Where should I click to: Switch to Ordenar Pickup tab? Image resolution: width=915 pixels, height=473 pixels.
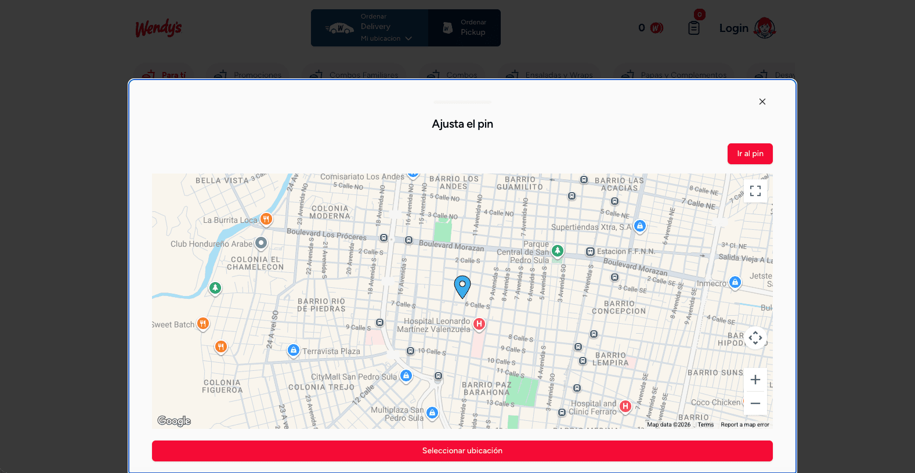tap(464, 28)
